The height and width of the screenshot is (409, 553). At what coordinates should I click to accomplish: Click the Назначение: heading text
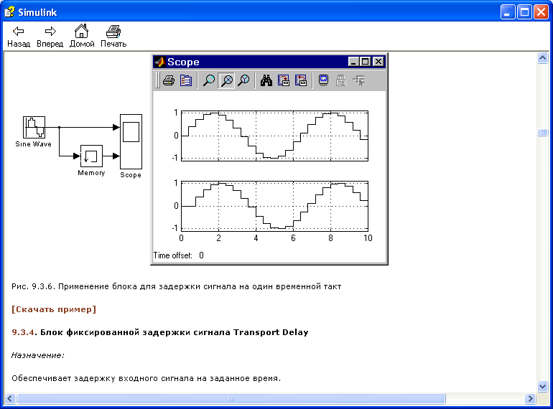pyautogui.click(x=38, y=355)
